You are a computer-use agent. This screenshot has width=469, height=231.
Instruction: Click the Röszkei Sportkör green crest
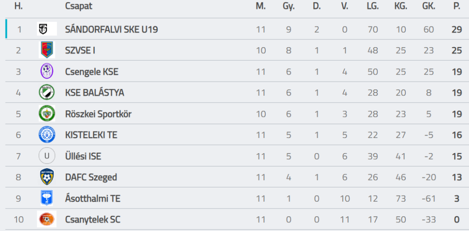(47, 114)
